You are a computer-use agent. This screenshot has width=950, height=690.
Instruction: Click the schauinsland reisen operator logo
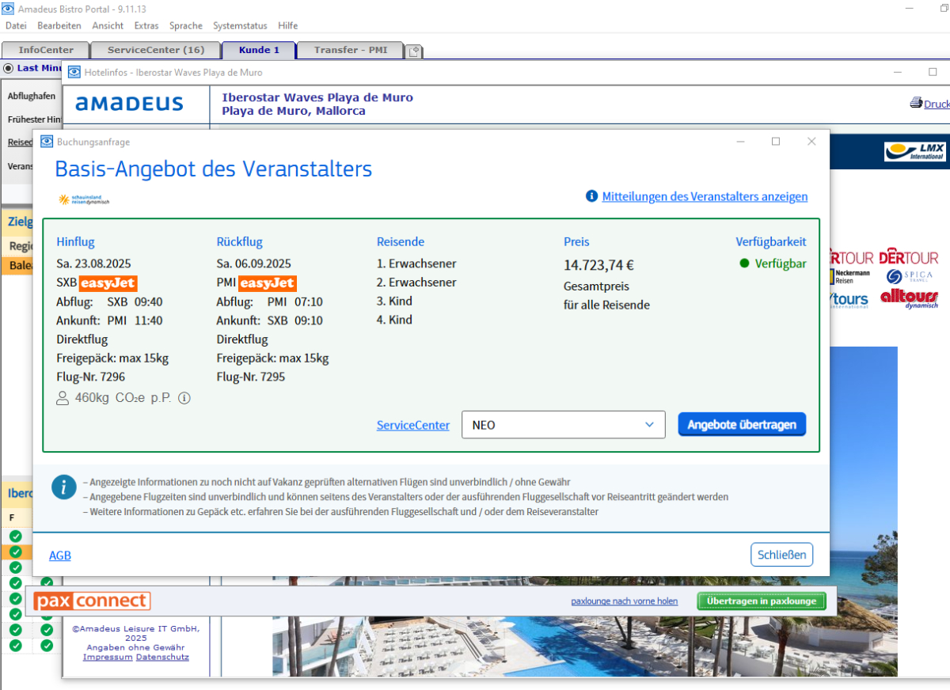coord(84,199)
